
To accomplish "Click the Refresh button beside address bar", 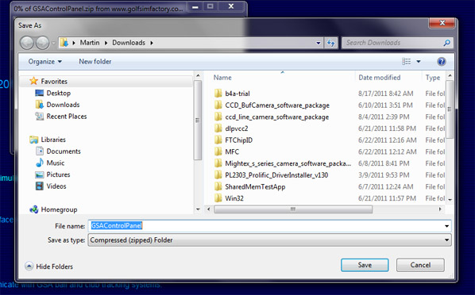I will click(x=330, y=43).
